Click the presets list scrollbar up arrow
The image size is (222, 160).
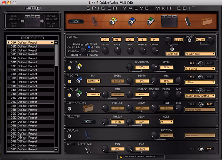[x=56, y=42]
